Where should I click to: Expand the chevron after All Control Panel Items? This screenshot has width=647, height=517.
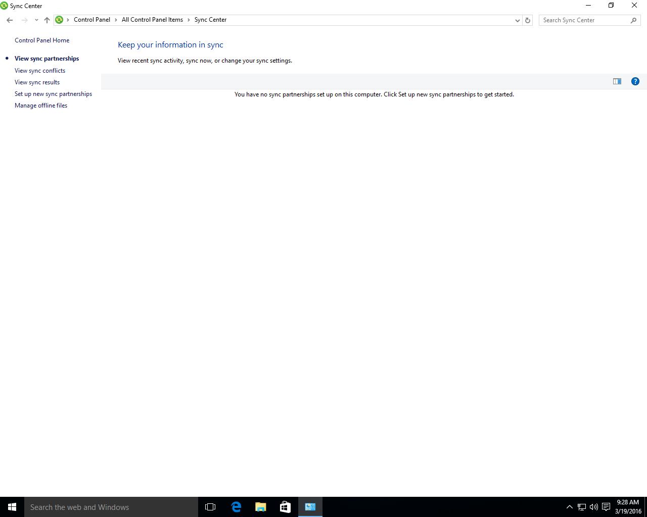click(189, 20)
